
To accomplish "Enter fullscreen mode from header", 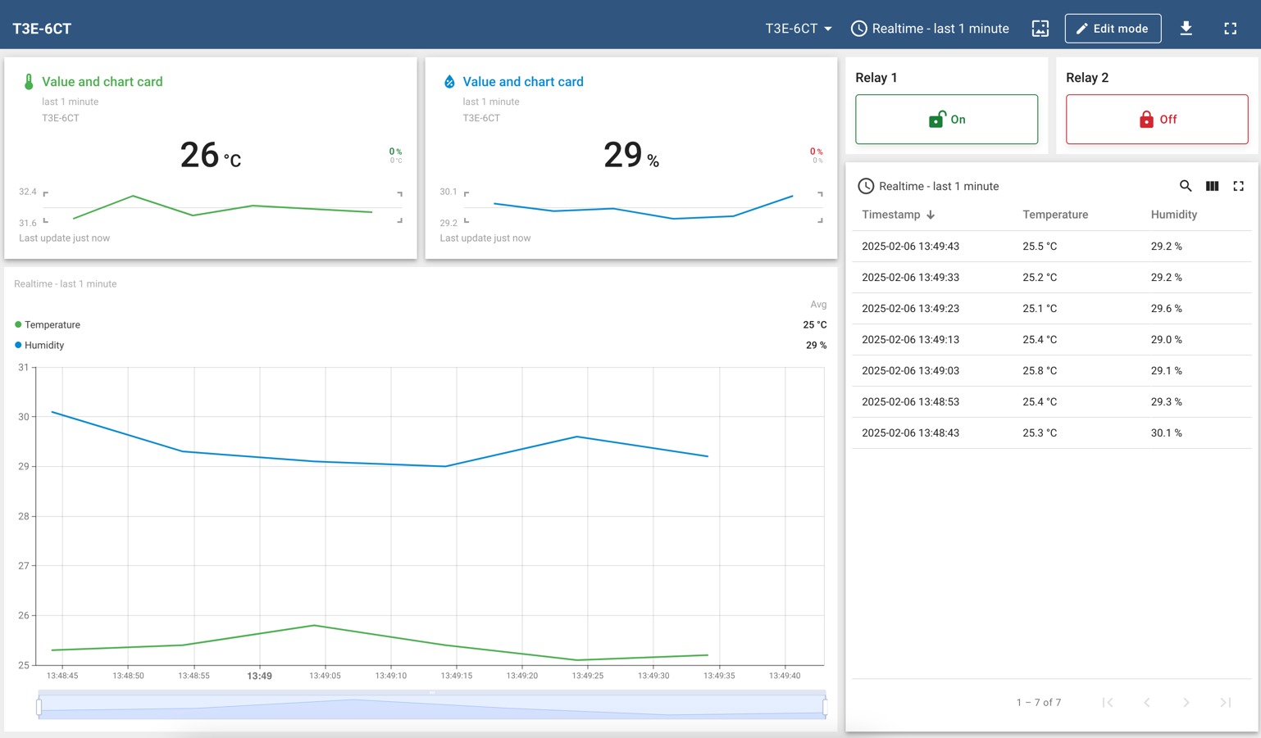I will (1230, 29).
